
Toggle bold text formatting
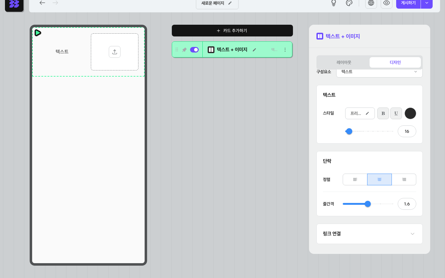pos(383,113)
